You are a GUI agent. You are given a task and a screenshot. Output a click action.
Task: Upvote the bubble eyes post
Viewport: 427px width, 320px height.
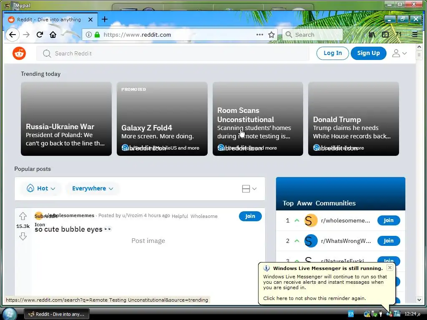[x=23, y=216]
